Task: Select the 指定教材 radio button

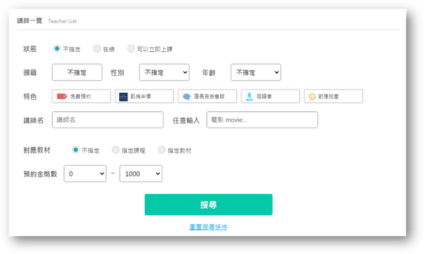Action: 162,150
